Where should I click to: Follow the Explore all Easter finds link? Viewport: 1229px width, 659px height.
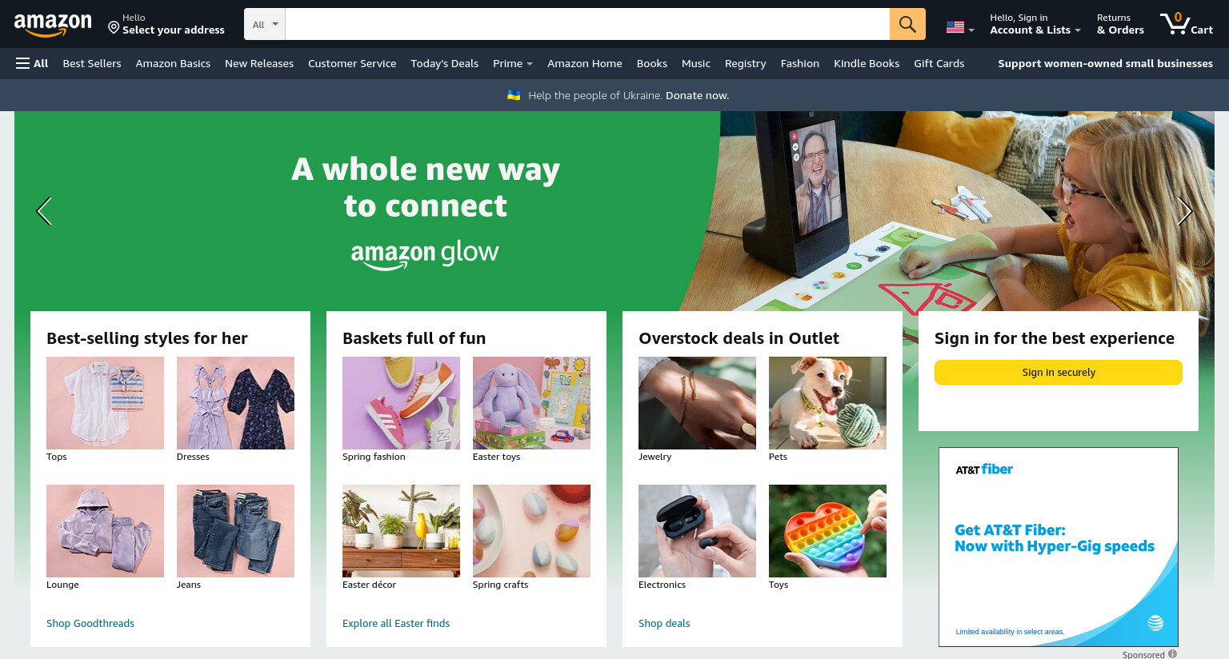tap(396, 623)
